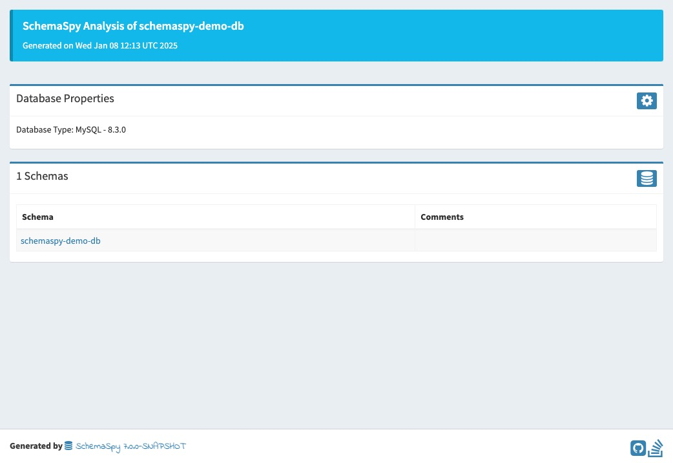The width and height of the screenshot is (673, 463).
Task: Click the Generated by label in the footer
Action: point(36,446)
